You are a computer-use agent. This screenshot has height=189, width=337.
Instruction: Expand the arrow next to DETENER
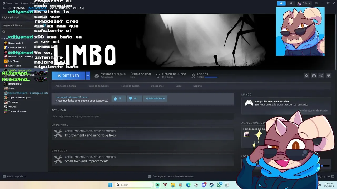(x=88, y=76)
